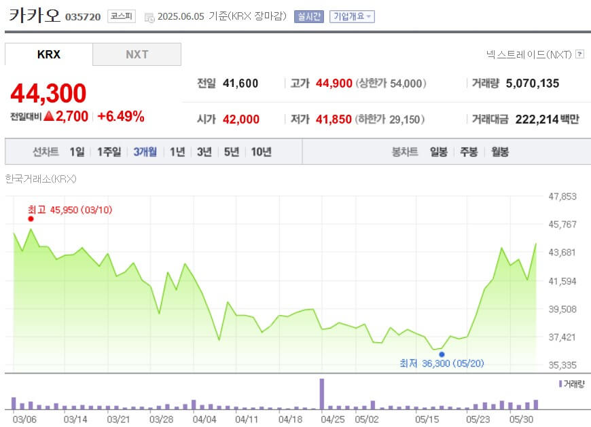Switch to the 주봉 candle chart
This screenshot has height=427, width=591.
(469, 152)
